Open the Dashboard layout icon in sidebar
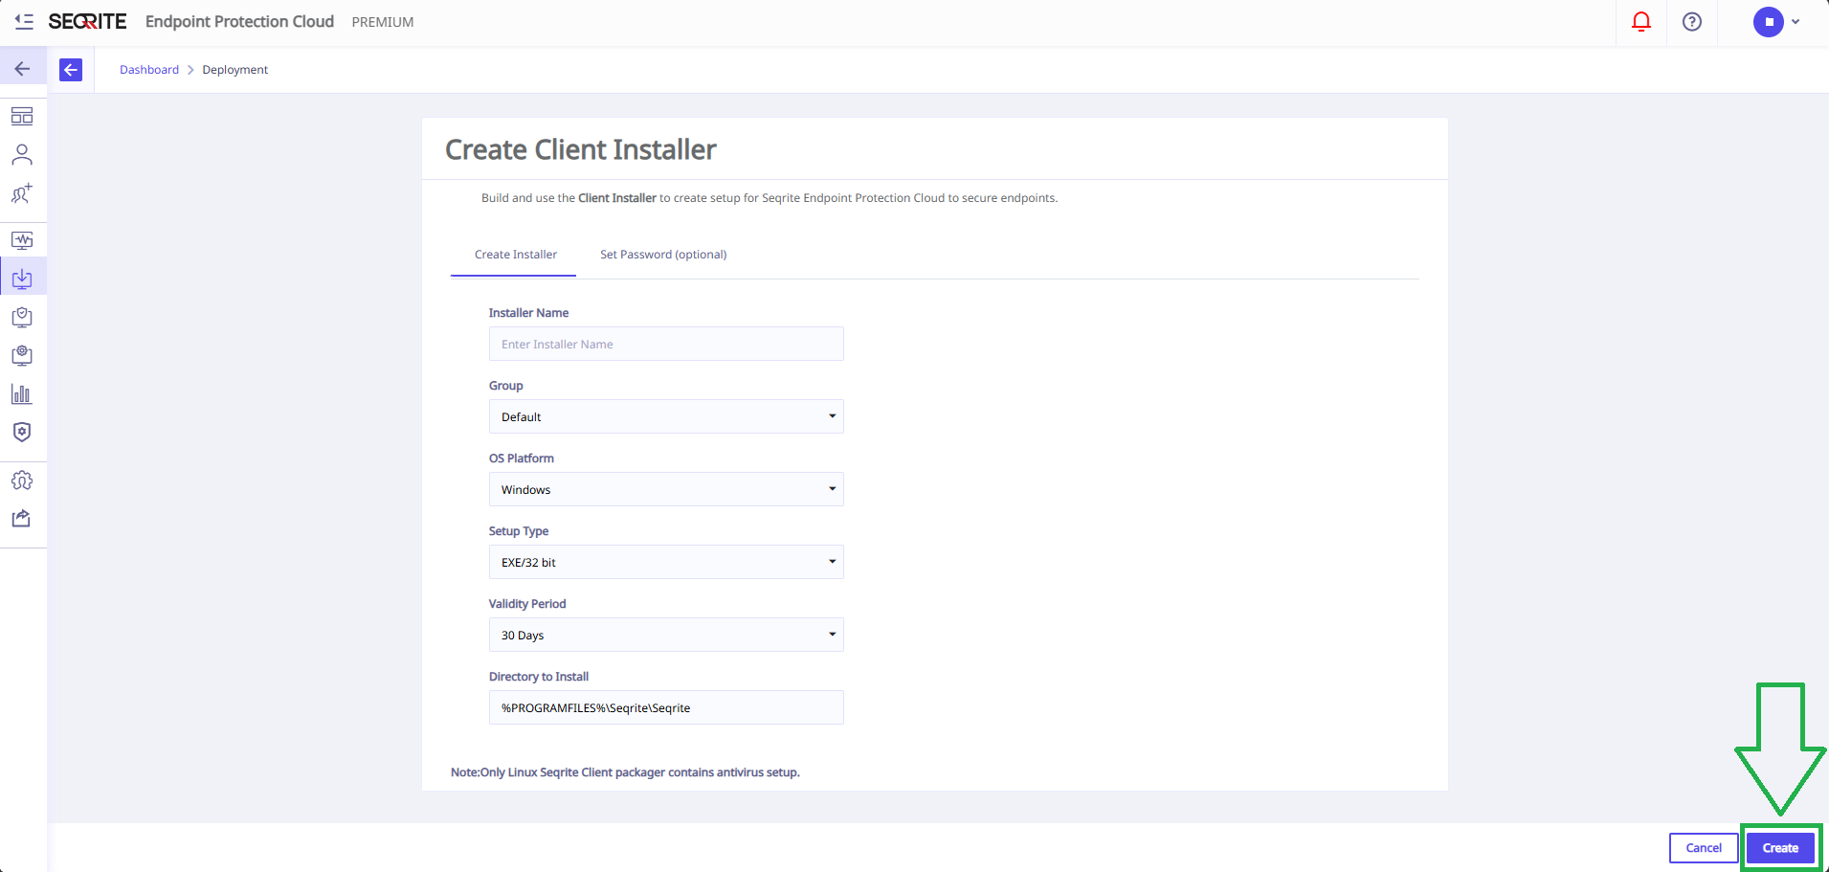Screen dimensions: 1829x872 click(22, 116)
